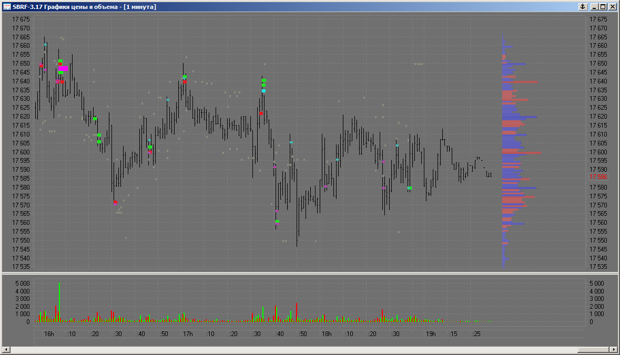The height and width of the screenshot is (355, 620).
Task: Click the tallest green volume bar
Action: coord(59,302)
